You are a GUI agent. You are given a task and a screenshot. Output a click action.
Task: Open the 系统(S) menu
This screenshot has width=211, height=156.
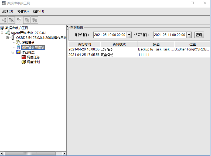[x=8, y=11]
